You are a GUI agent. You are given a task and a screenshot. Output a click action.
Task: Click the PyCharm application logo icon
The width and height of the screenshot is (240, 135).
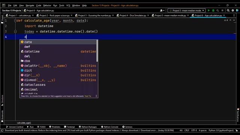pos(4,5)
